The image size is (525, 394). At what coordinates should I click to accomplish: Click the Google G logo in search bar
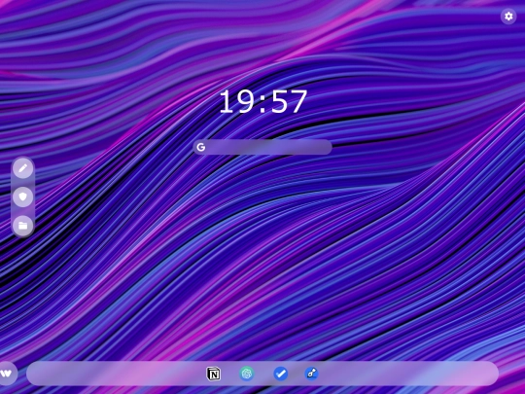click(x=201, y=147)
